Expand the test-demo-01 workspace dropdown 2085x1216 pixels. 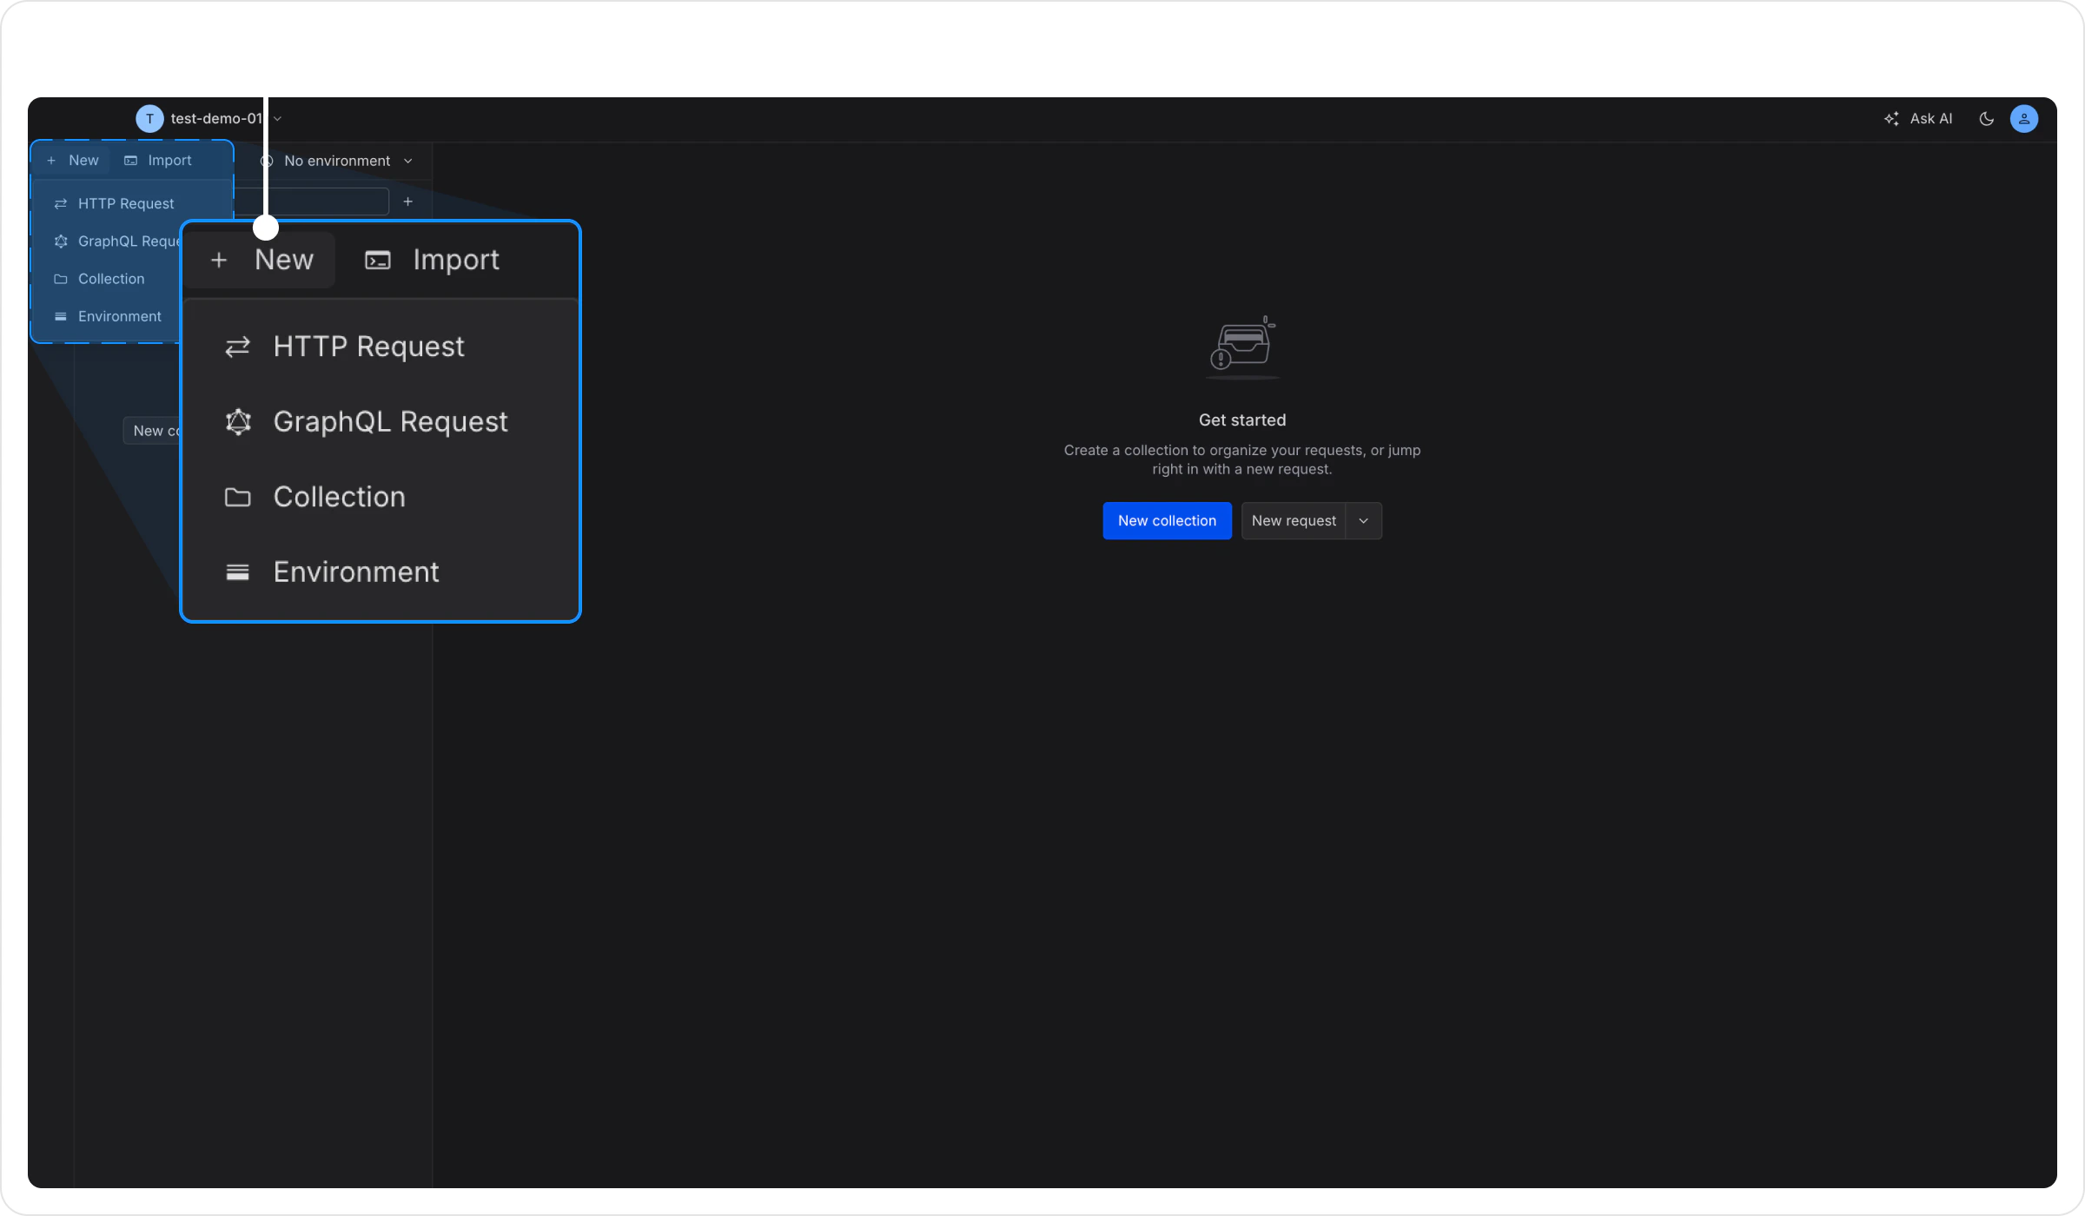click(277, 119)
